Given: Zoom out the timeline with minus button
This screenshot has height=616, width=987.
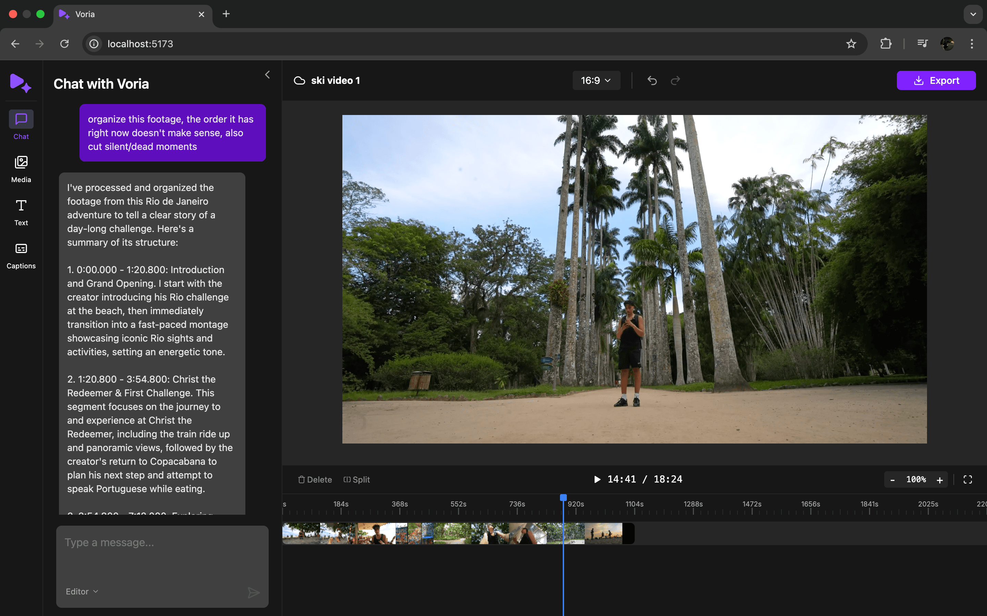Looking at the screenshot, I should pyautogui.click(x=892, y=480).
